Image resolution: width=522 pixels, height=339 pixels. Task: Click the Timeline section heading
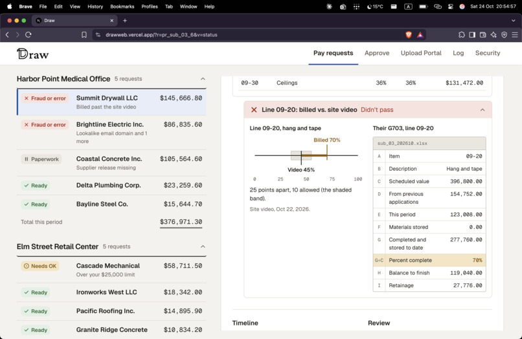245,323
